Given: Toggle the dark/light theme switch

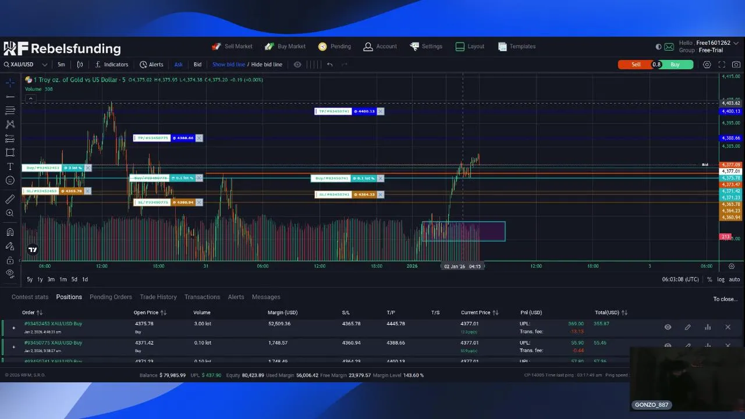Looking at the screenshot, I should click(x=658, y=47).
